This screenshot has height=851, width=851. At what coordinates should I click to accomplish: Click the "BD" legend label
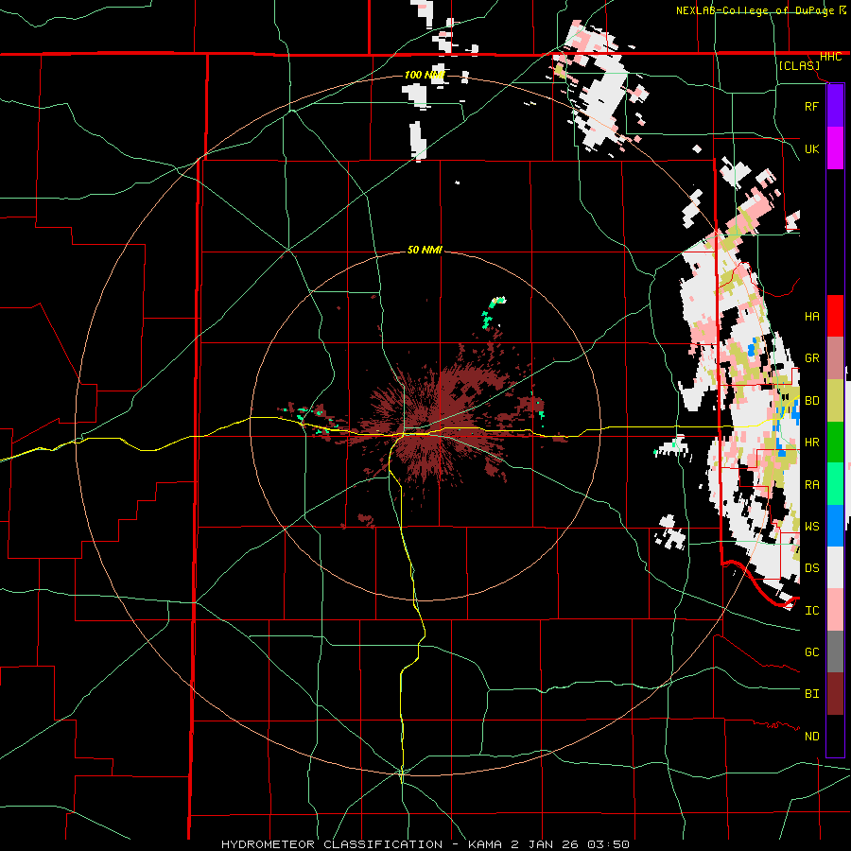811,401
